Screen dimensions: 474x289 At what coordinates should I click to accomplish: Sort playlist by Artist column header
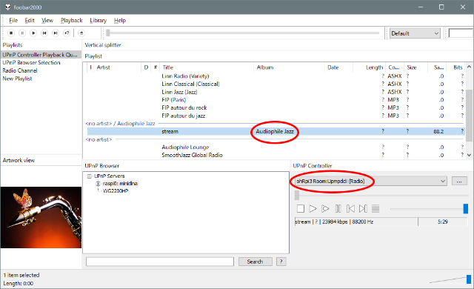[117, 67]
